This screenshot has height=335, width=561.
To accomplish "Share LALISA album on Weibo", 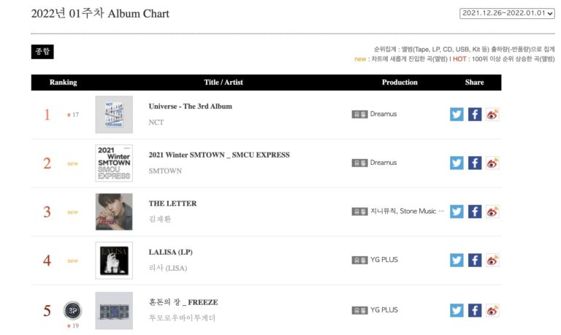I will click(x=492, y=260).
